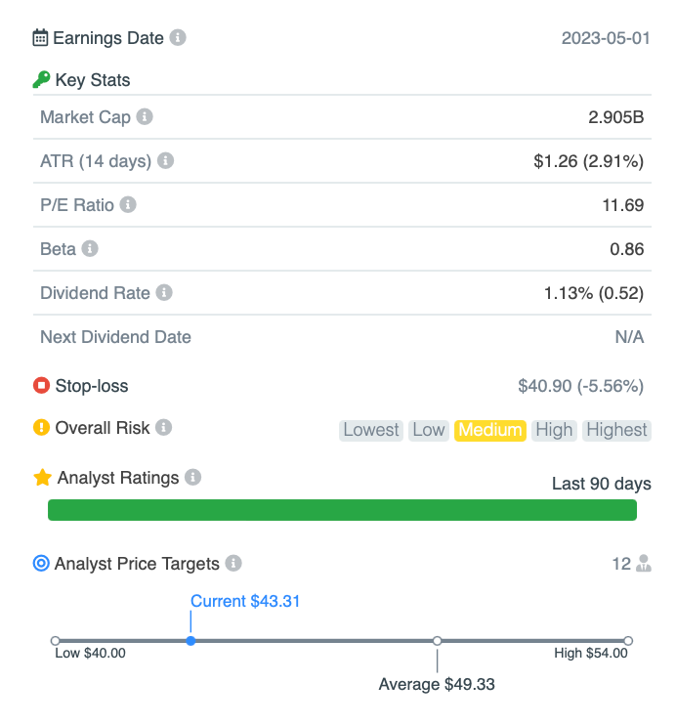Click the analyst count person icon
Viewport: 676px width, 725px height.
coord(643,563)
